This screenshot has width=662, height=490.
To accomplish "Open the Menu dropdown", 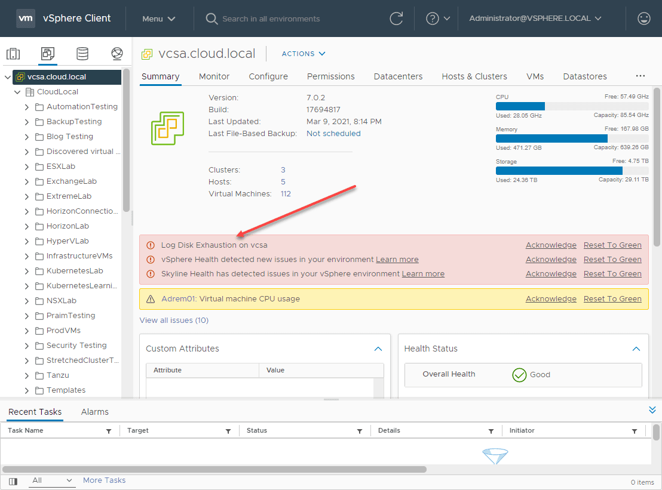I will (x=158, y=19).
